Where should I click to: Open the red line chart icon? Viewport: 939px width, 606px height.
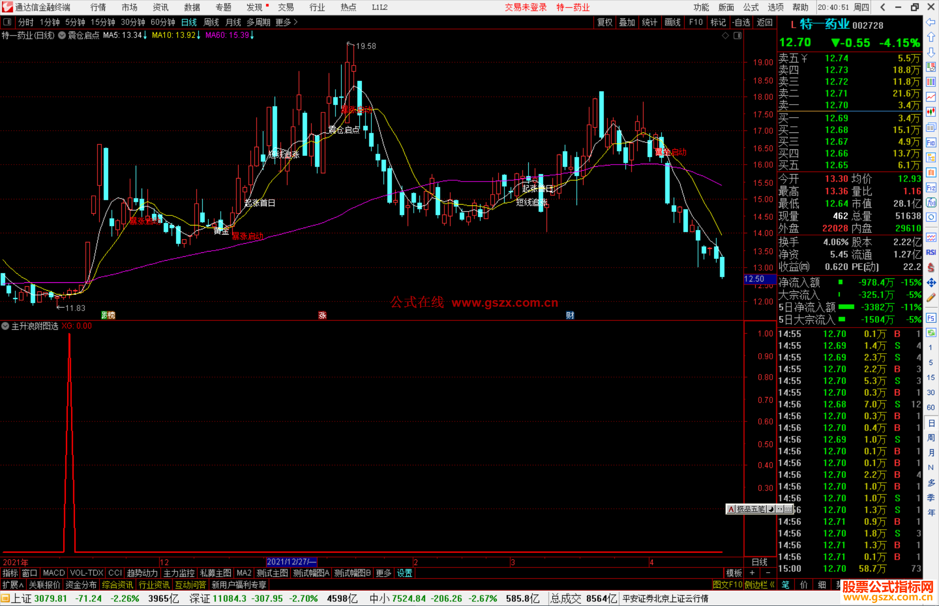[x=931, y=97]
